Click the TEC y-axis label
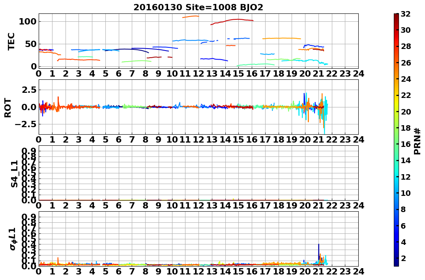The height and width of the screenshot is (280, 425). (x=11, y=41)
